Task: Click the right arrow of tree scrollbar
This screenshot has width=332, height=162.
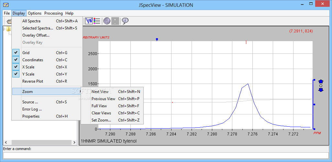Action: 74,142
